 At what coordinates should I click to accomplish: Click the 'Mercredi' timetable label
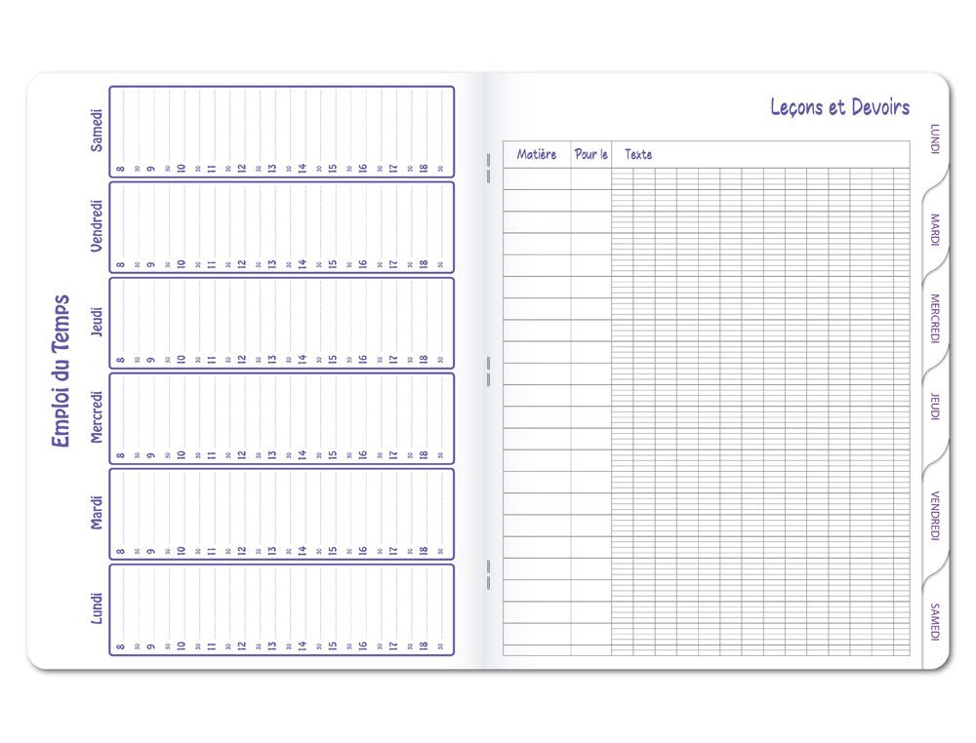pos(96,417)
